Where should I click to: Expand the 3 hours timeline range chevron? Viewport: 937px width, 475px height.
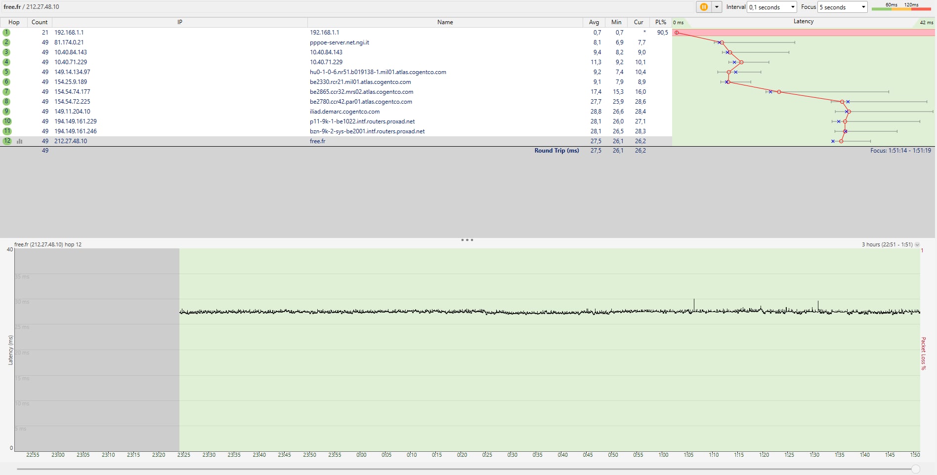917,245
